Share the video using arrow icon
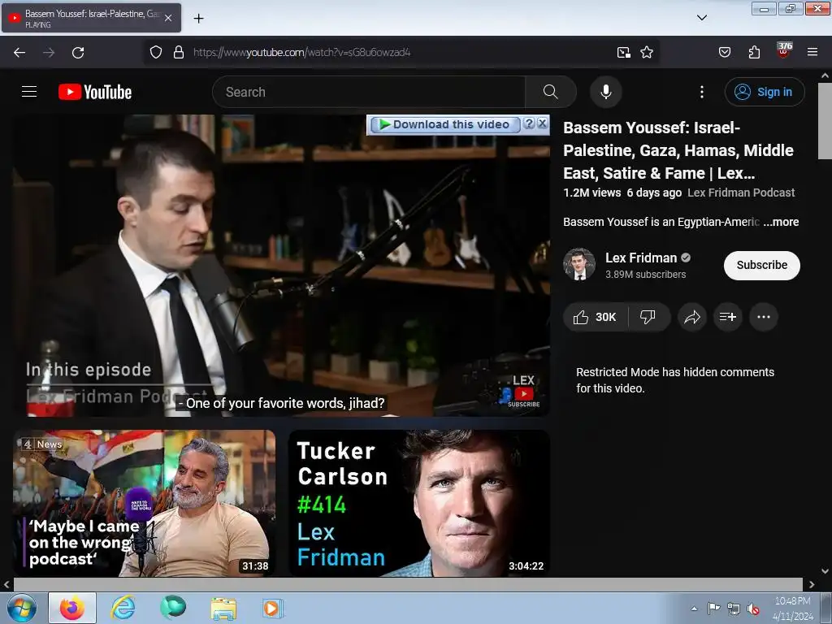The image size is (832, 624). tap(692, 318)
